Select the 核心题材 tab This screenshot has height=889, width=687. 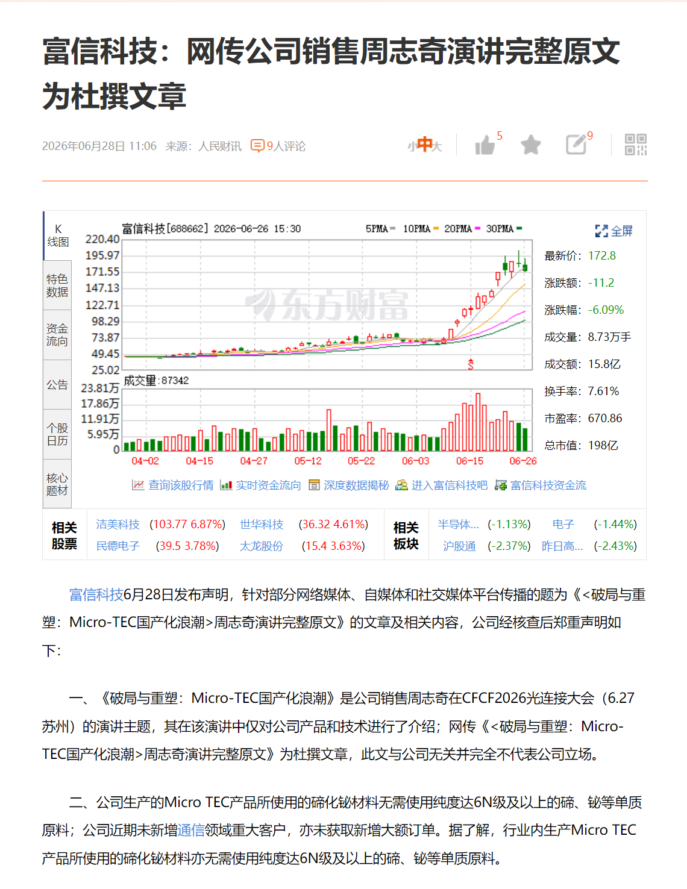58,484
